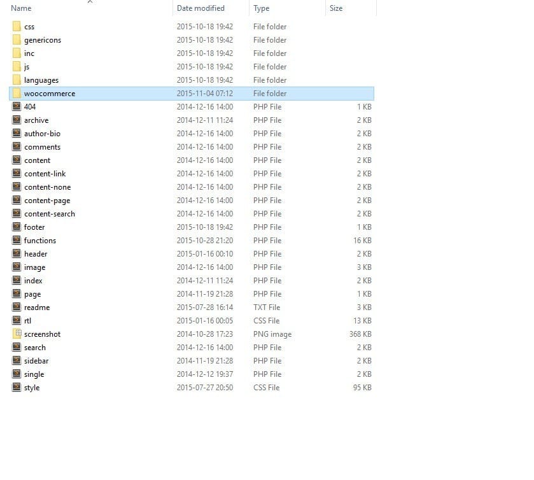The height and width of the screenshot is (480, 534).
Task: Click the image file icon
Action: tap(17, 267)
